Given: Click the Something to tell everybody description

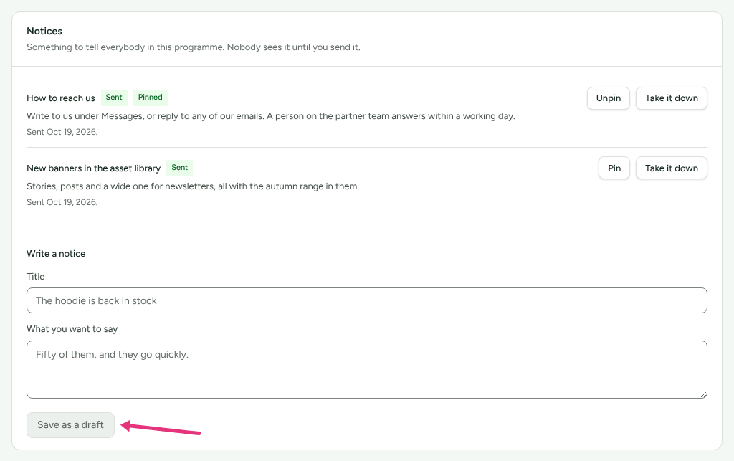Looking at the screenshot, I should [194, 47].
